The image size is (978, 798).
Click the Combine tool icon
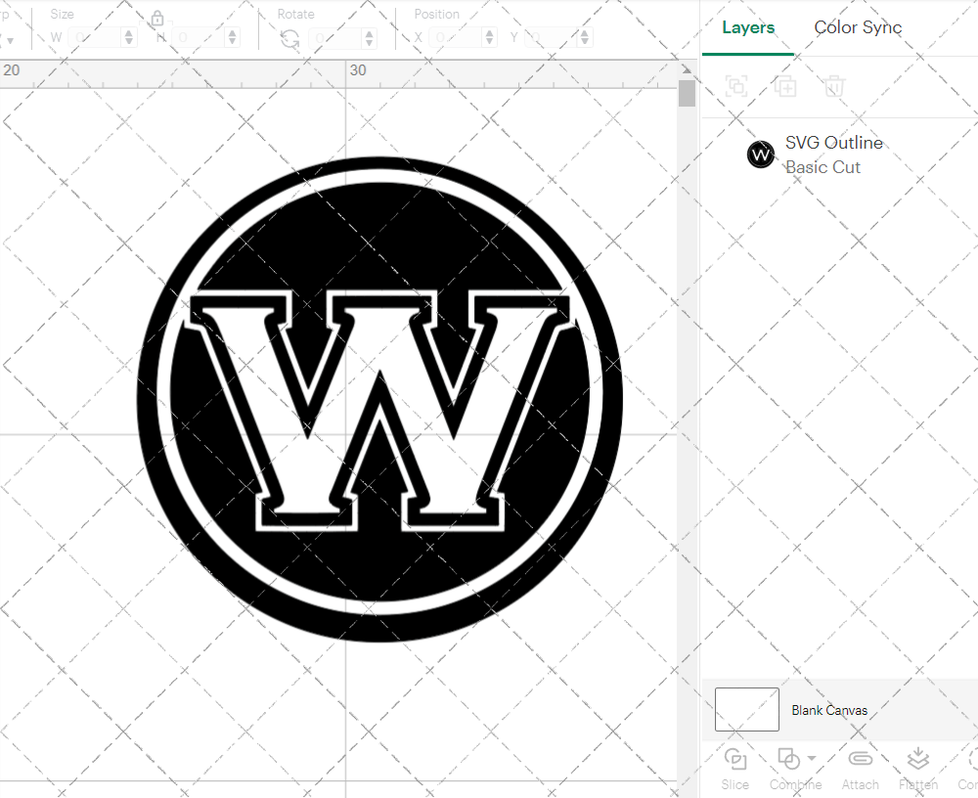click(x=790, y=759)
